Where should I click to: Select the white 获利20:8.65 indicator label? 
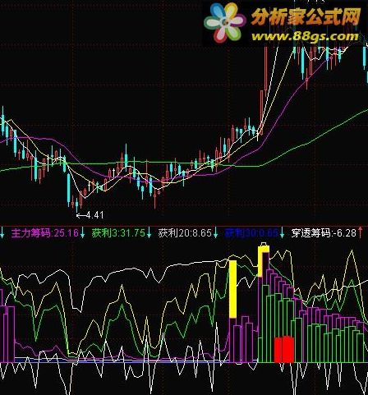pyautogui.click(x=185, y=233)
